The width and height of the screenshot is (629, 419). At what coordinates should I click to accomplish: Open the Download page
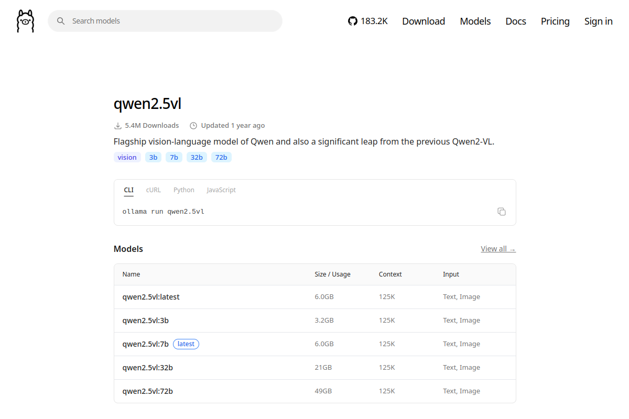point(424,21)
